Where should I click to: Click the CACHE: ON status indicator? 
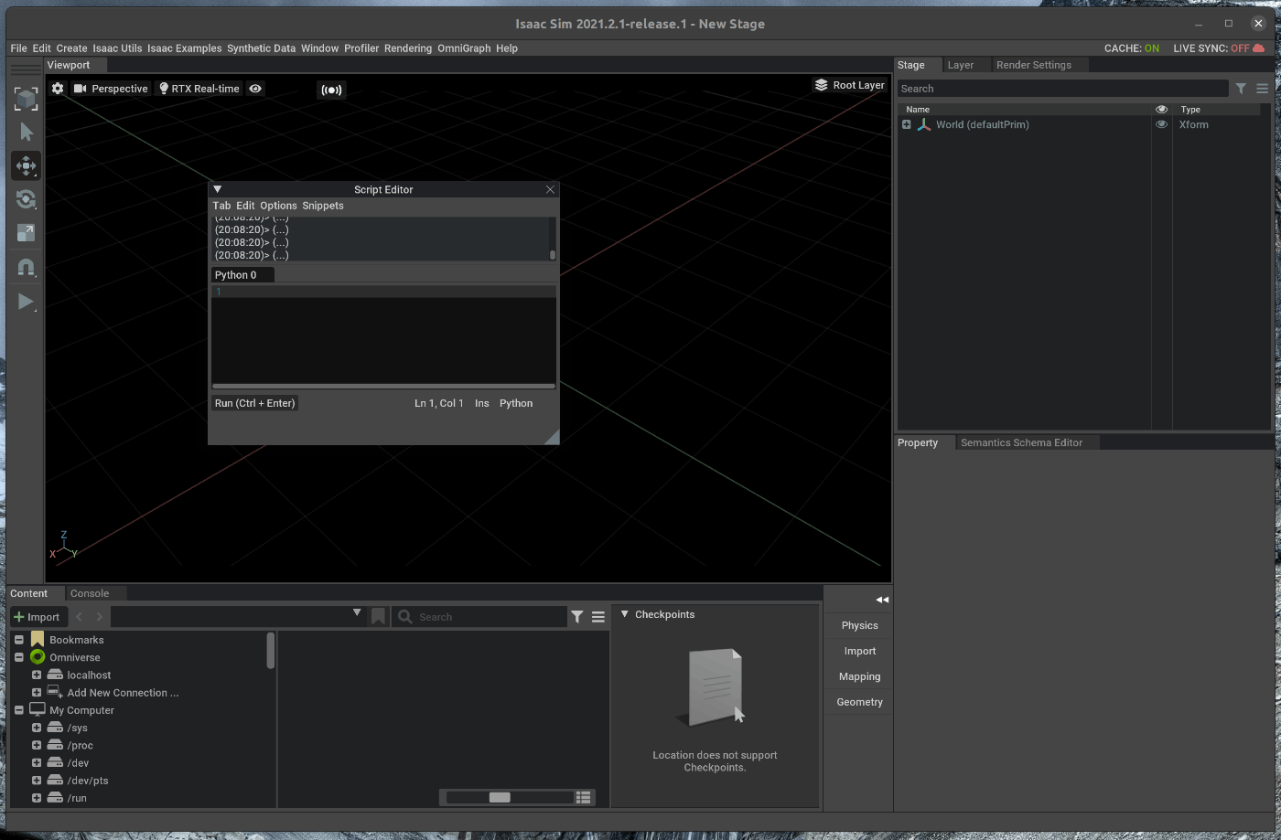[x=1131, y=48]
